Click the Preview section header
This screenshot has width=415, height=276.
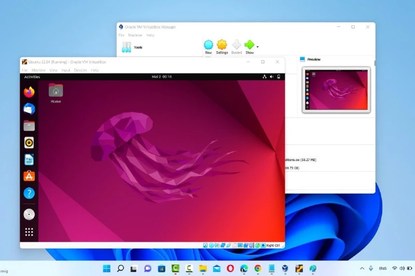click(x=314, y=60)
